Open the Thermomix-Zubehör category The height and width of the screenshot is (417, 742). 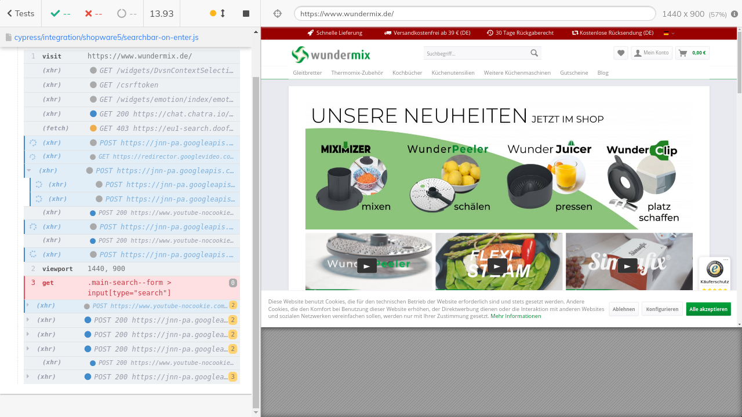pos(357,73)
